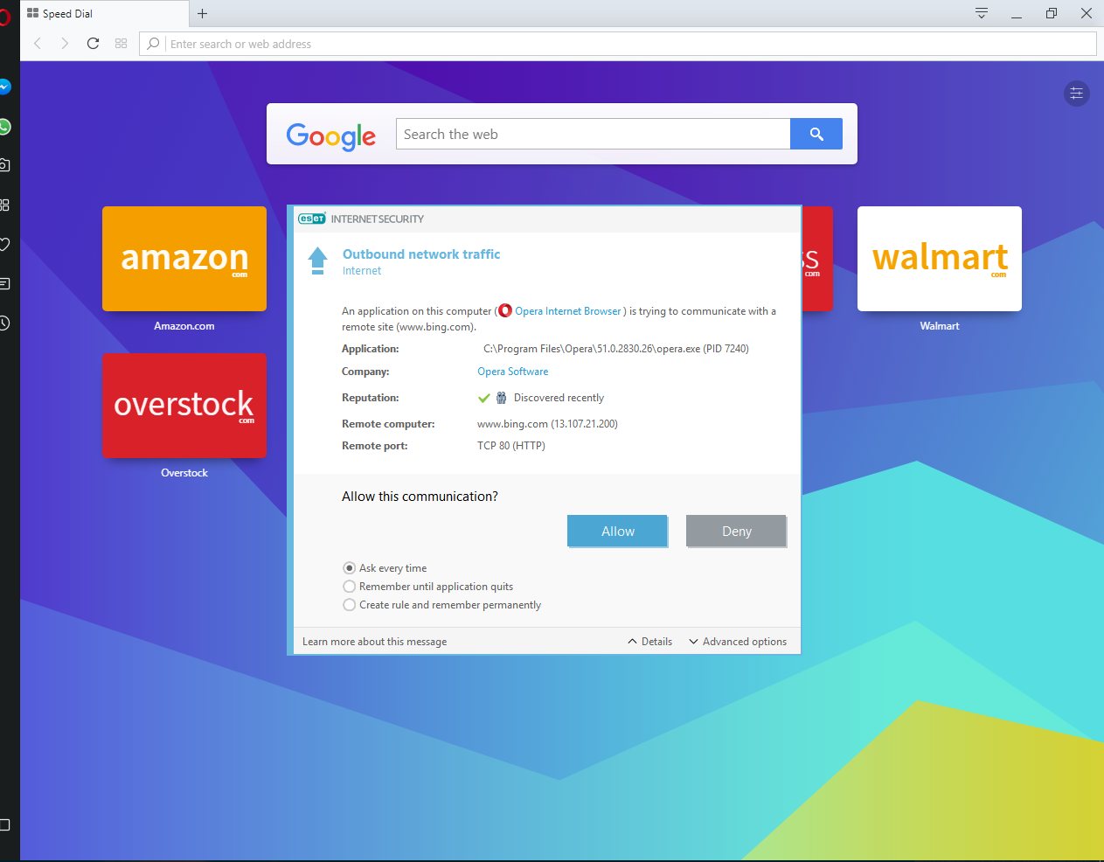Open Messenger in the Opera sidebar
Viewport: 1104px width, 862px height.
pyautogui.click(x=4, y=87)
